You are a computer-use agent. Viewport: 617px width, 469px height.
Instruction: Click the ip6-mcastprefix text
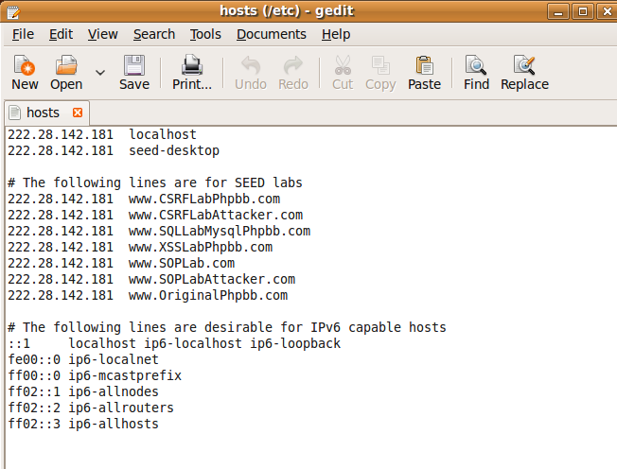(125, 375)
